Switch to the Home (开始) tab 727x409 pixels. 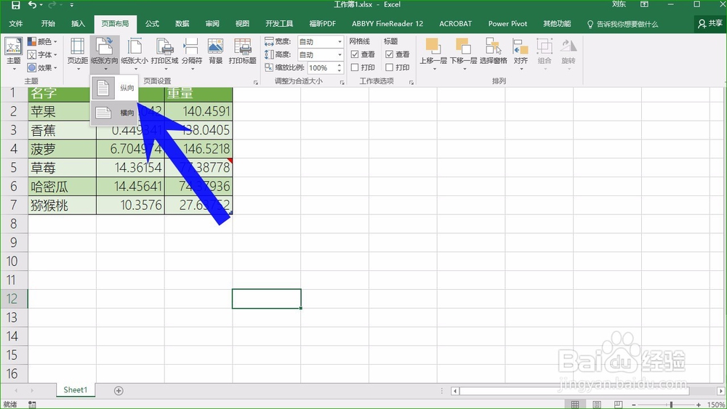click(x=48, y=24)
